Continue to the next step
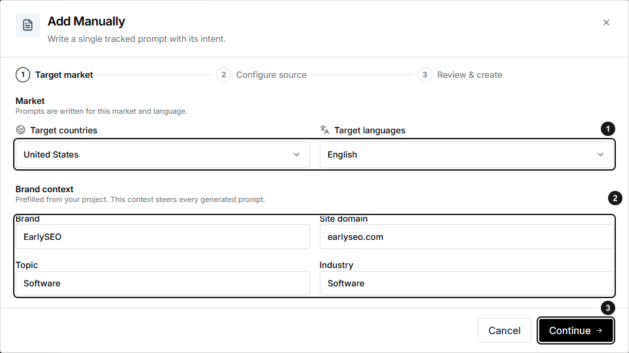 pyautogui.click(x=576, y=331)
